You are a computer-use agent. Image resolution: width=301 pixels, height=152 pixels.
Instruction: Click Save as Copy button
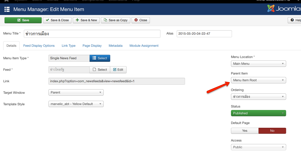coord(115,20)
